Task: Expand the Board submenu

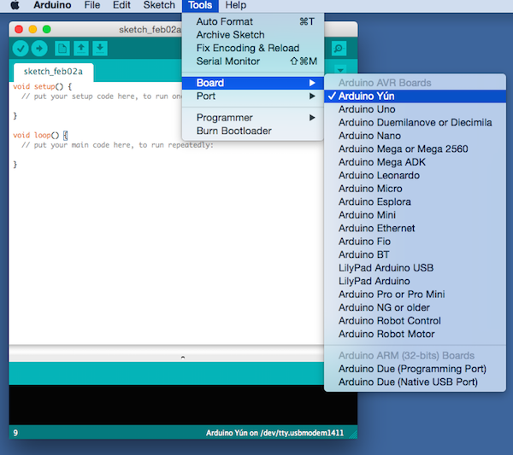Action: point(253,83)
